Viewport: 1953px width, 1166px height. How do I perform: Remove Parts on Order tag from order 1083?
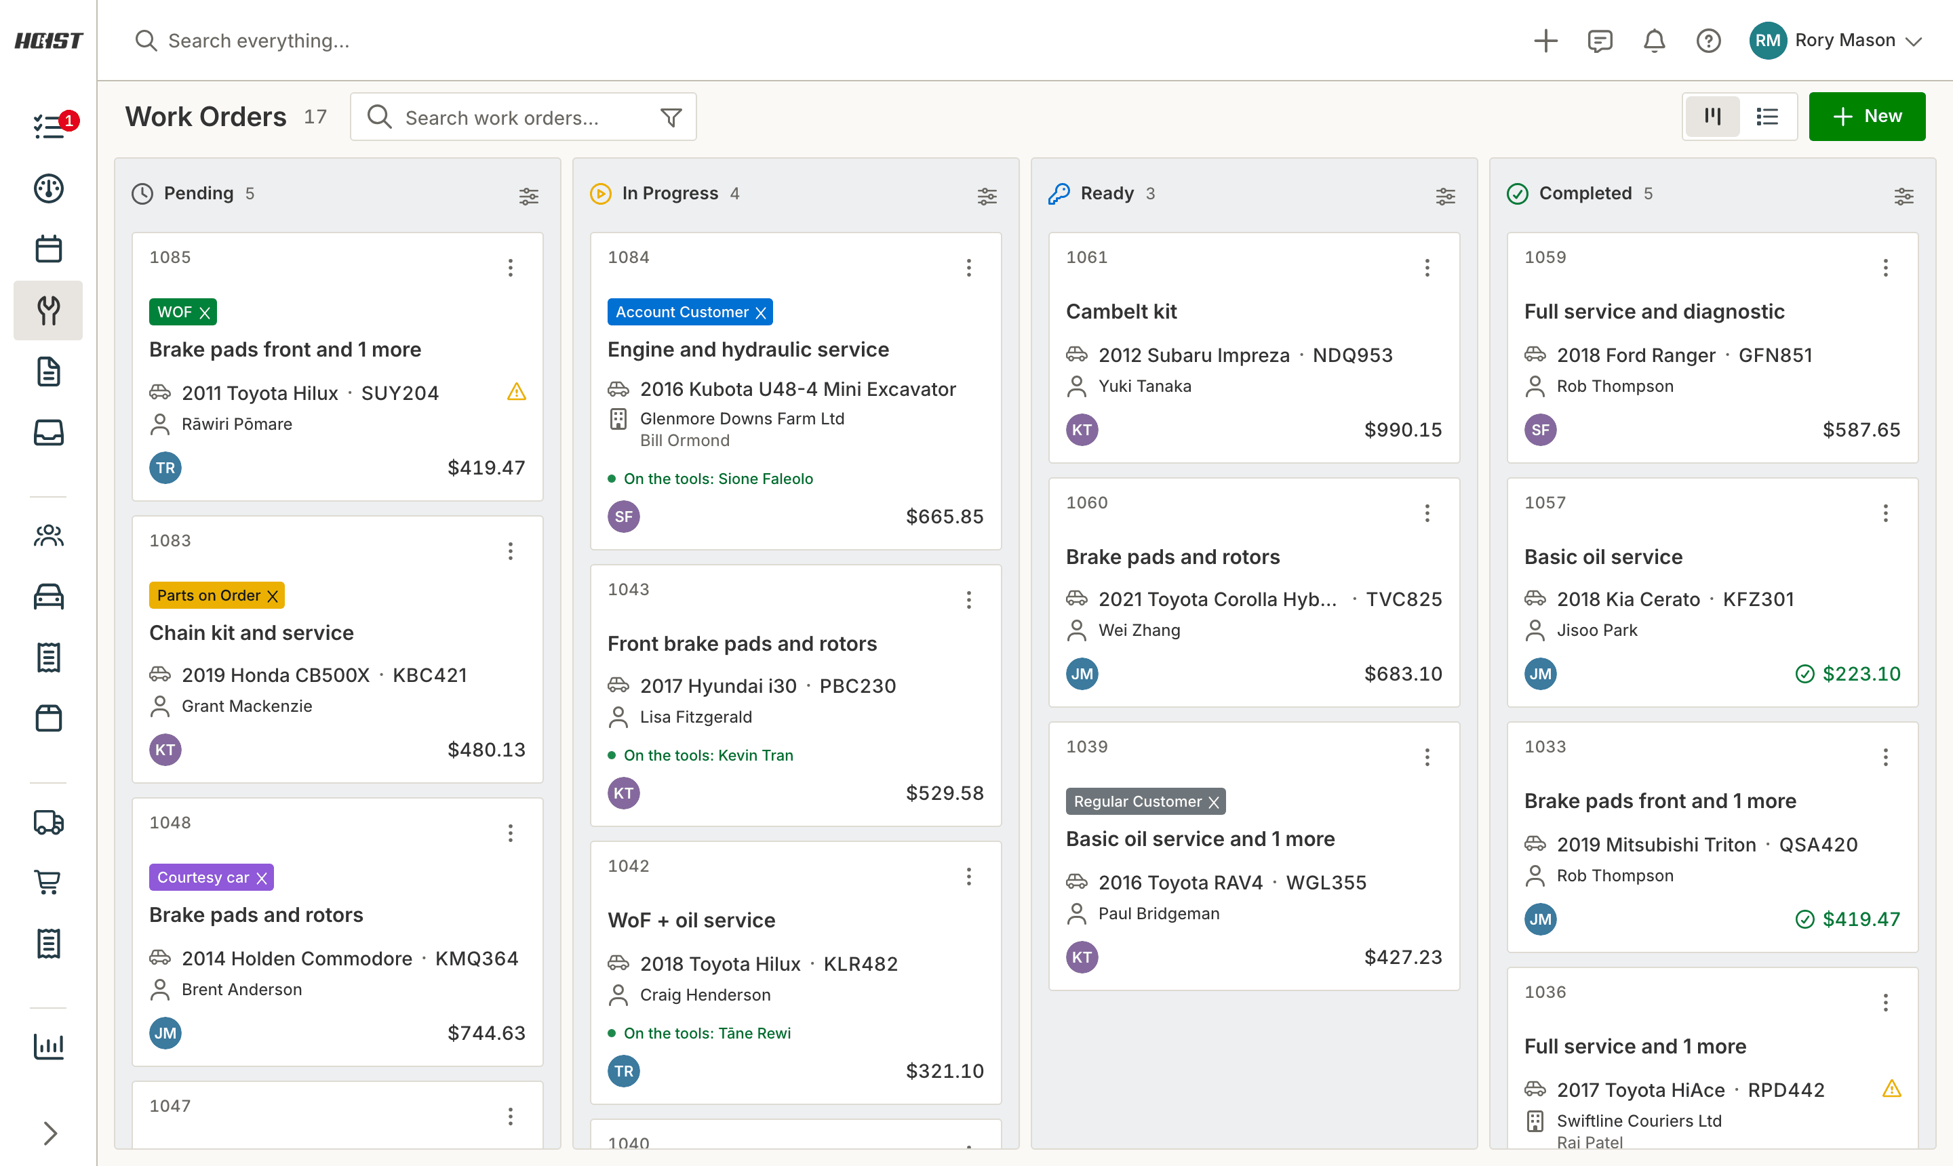[273, 596]
